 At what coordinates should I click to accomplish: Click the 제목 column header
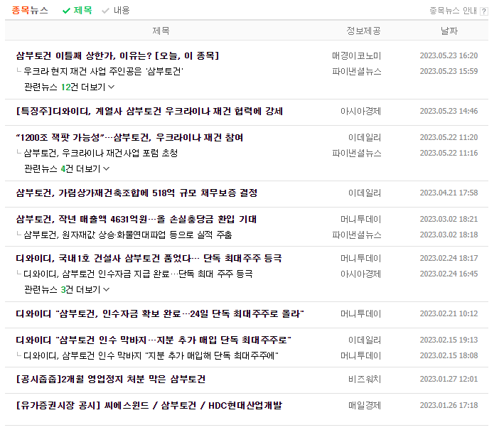click(161, 31)
